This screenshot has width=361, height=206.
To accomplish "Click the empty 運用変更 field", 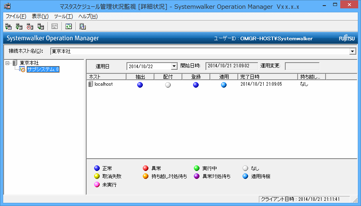I will (302, 66).
